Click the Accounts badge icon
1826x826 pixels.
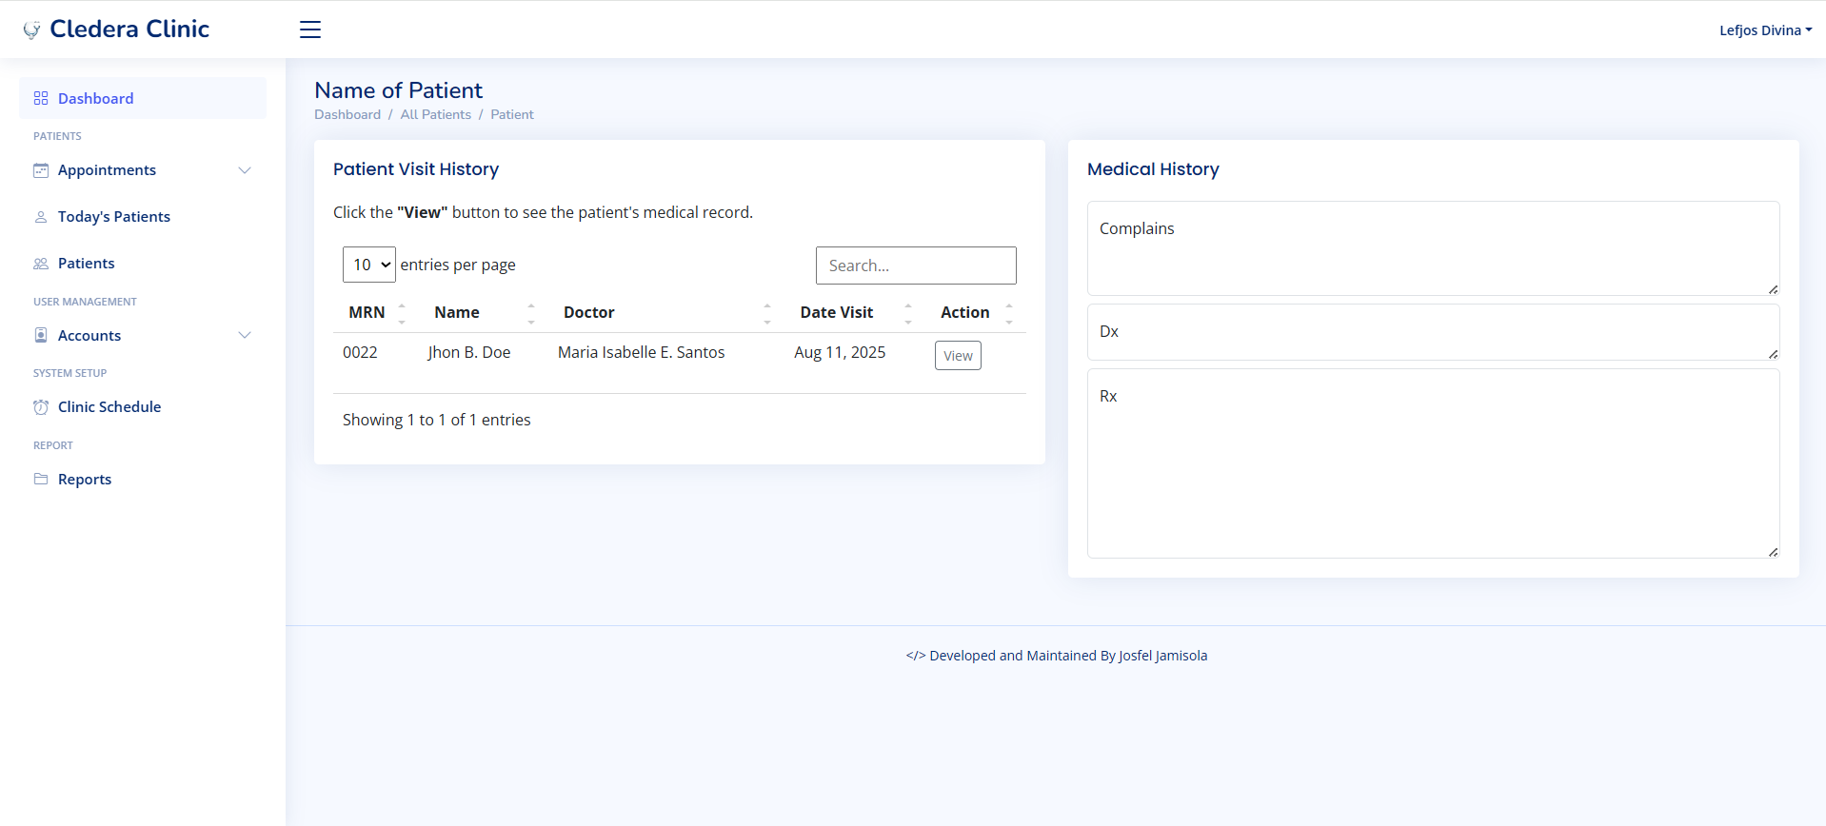click(x=41, y=335)
